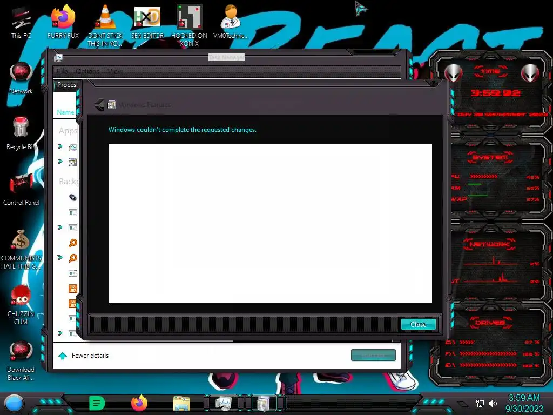Screen dimensions: 553x415
Task: Open the Recycle Bin desktop icon
Action: (x=21, y=134)
